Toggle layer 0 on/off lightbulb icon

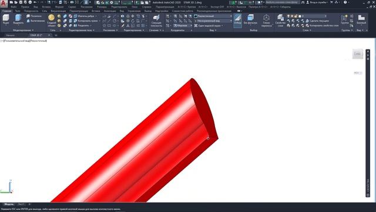[288, 16]
